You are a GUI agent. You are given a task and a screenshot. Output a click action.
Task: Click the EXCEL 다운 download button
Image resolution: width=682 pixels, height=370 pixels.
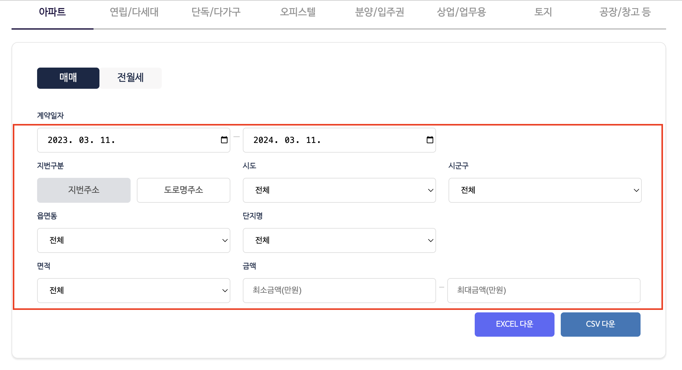click(x=514, y=324)
